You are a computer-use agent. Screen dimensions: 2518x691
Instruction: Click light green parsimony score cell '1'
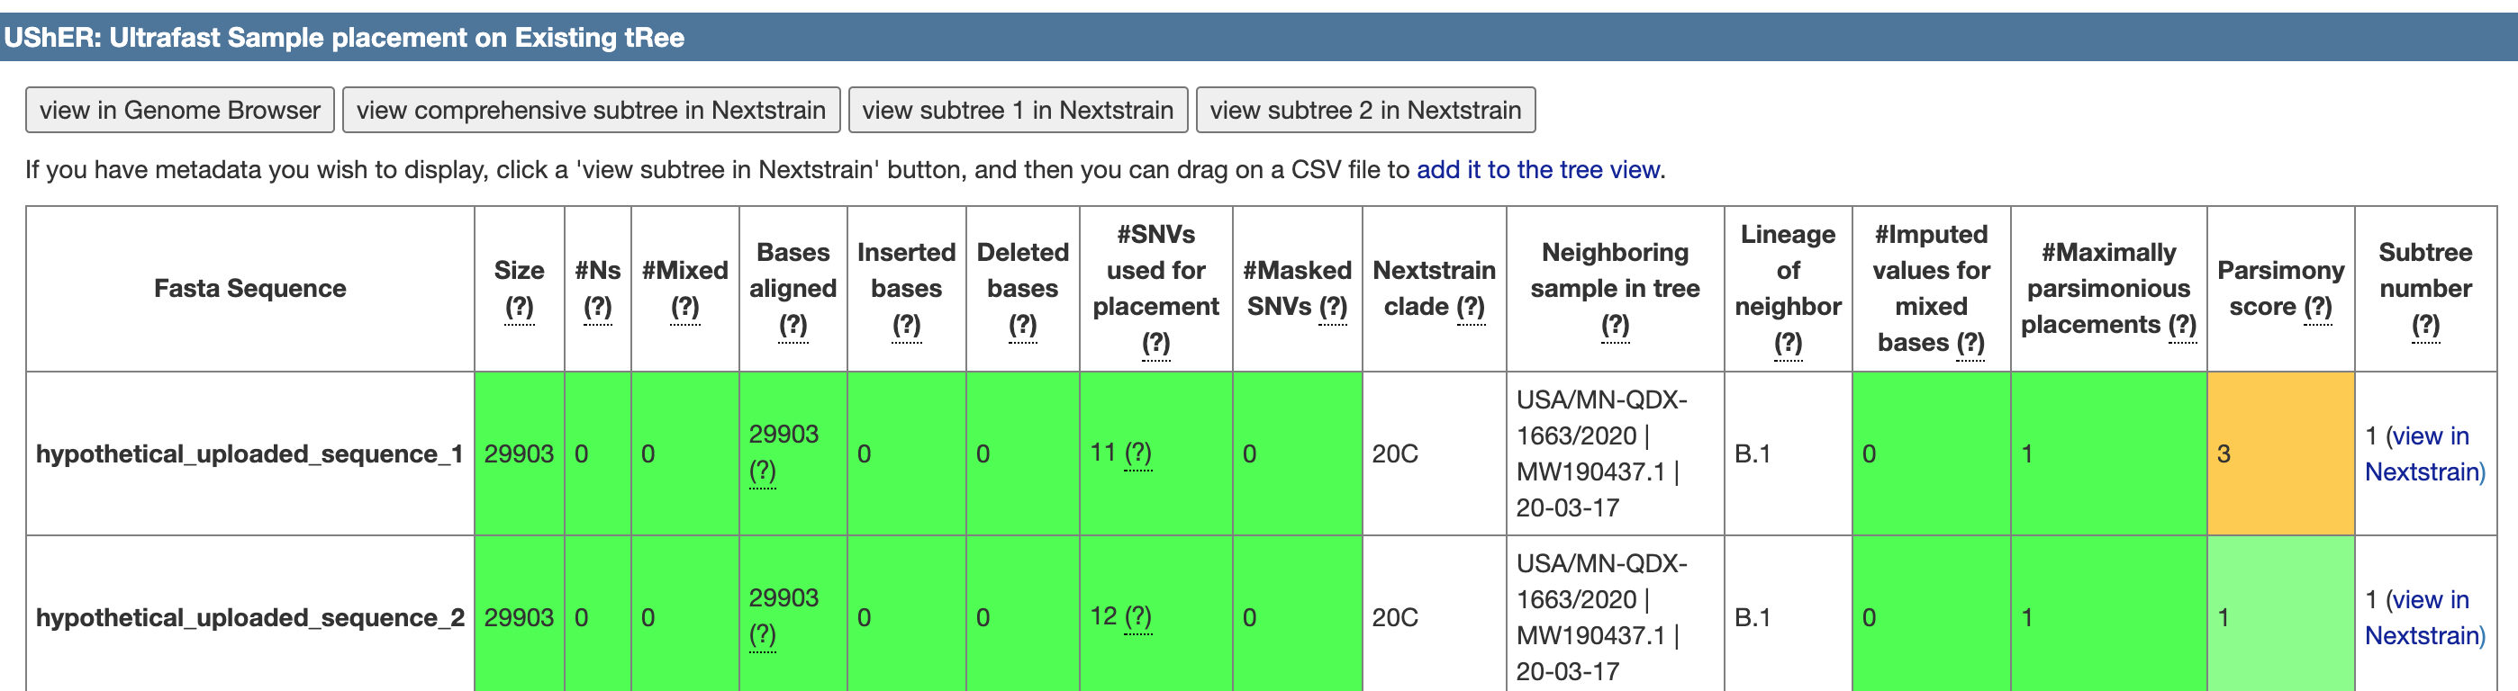point(2280,615)
